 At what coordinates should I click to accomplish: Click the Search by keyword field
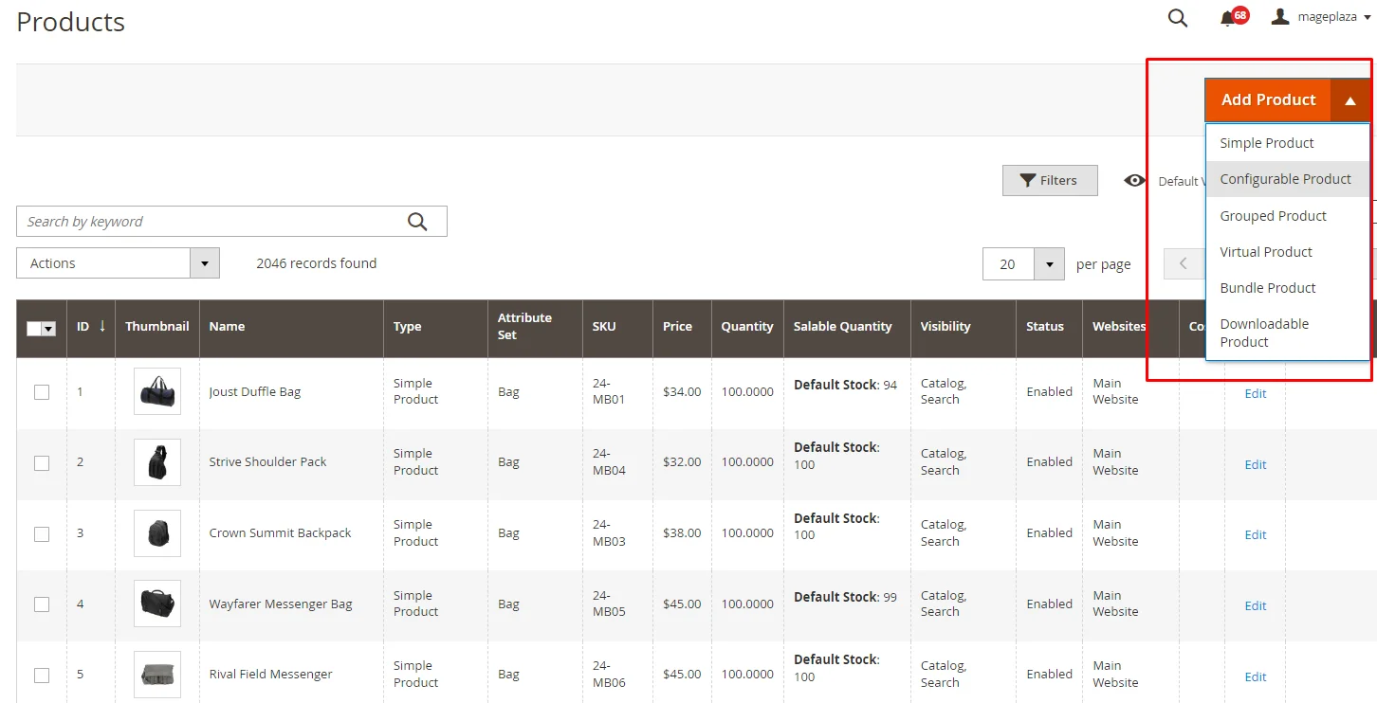(209, 222)
